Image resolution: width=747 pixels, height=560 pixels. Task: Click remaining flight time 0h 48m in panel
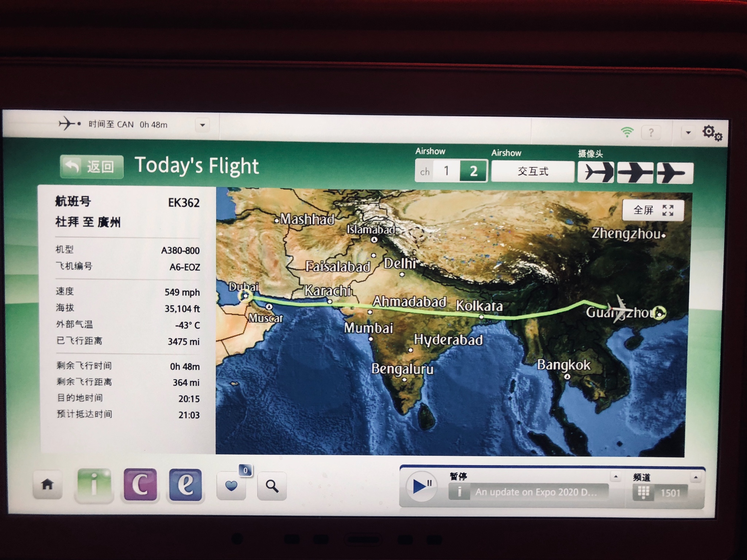185,366
